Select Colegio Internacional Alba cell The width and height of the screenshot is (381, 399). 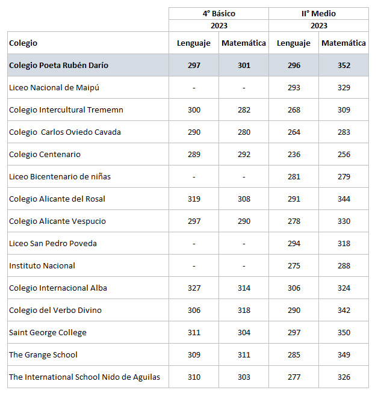[x=58, y=288]
